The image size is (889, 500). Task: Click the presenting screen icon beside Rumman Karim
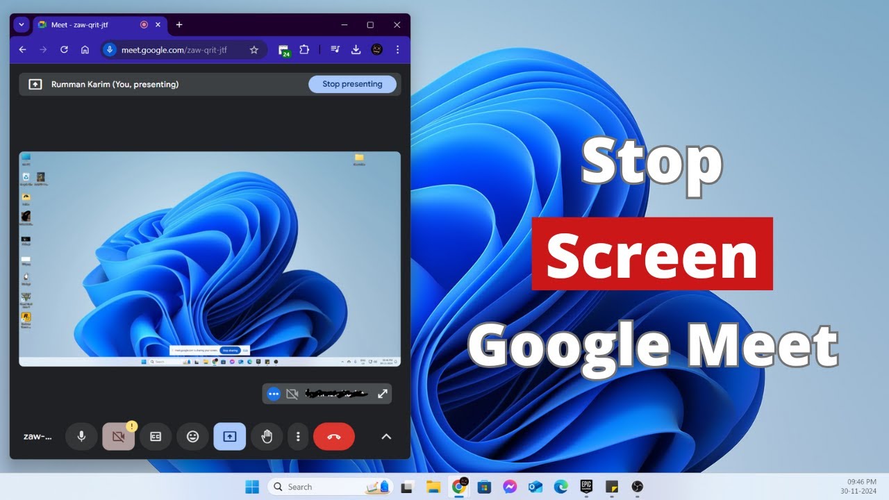(x=35, y=84)
